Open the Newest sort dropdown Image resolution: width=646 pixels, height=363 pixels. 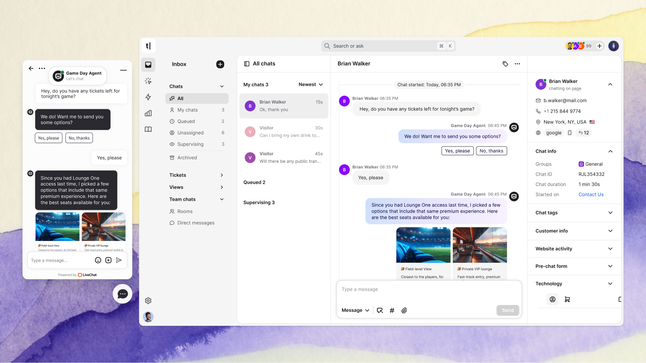[311, 84]
